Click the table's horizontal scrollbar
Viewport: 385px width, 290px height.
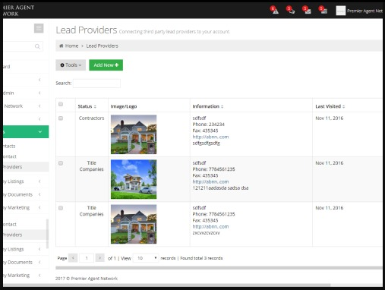[219, 268]
